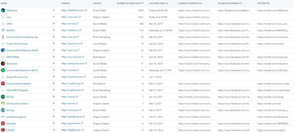The width and height of the screenshot is (294, 133).
Task: Open external link icon beside tuenti.com
Action: tap(82, 44)
